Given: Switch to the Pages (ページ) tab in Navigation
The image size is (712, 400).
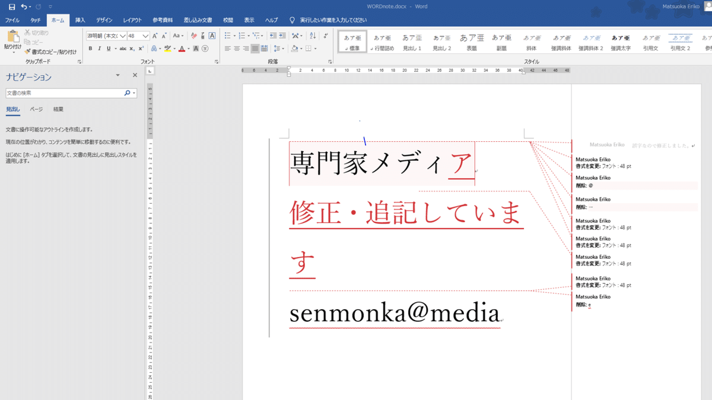Looking at the screenshot, I should 36,109.
